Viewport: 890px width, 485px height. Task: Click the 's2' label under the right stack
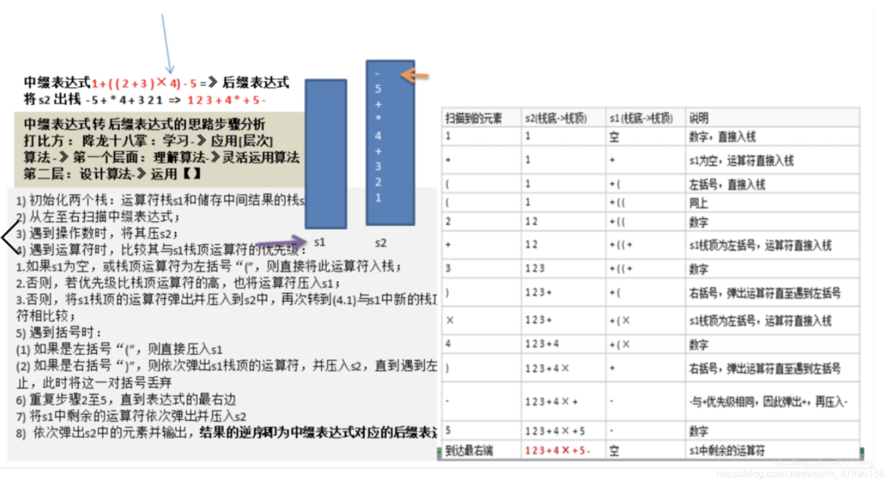coord(381,242)
